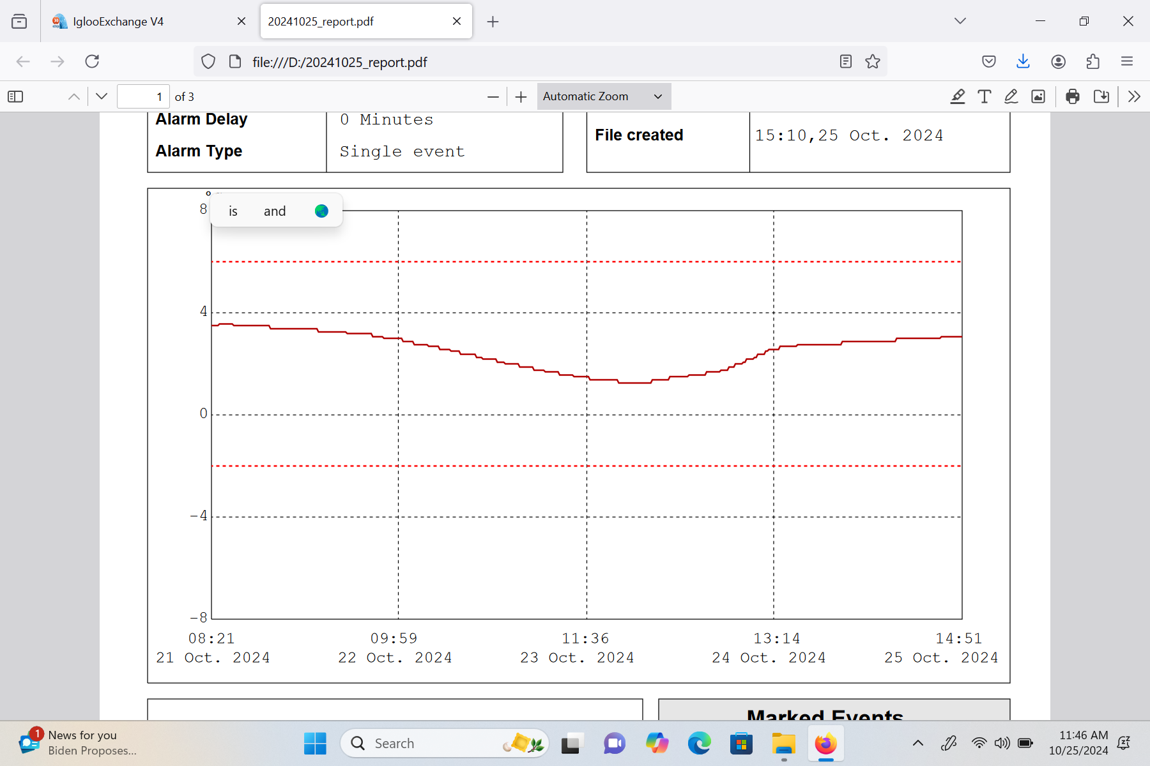Open the notifications bell icon
Viewport: 1150px width, 766px height.
click(1124, 743)
